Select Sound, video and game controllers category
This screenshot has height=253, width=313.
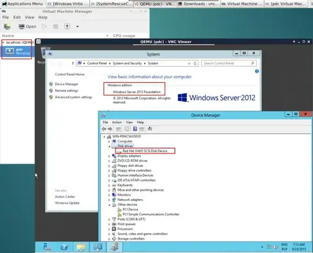click(x=143, y=234)
